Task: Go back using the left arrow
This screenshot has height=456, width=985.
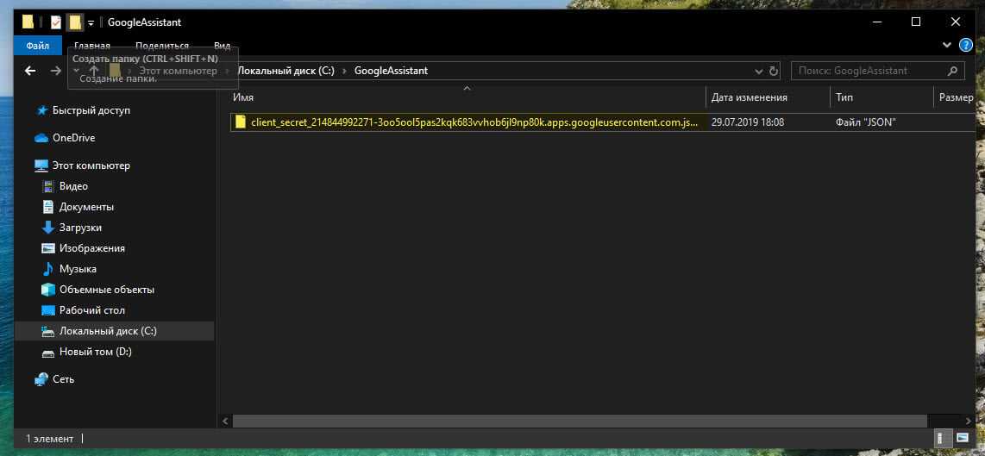Action: [x=30, y=71]
